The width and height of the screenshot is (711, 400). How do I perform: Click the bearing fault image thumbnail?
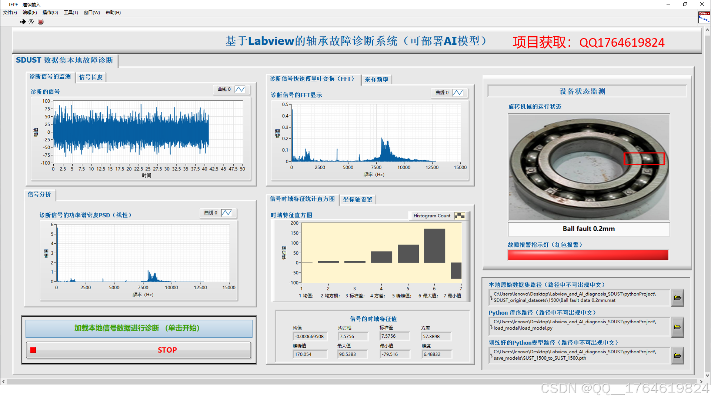tap(589, 167)
